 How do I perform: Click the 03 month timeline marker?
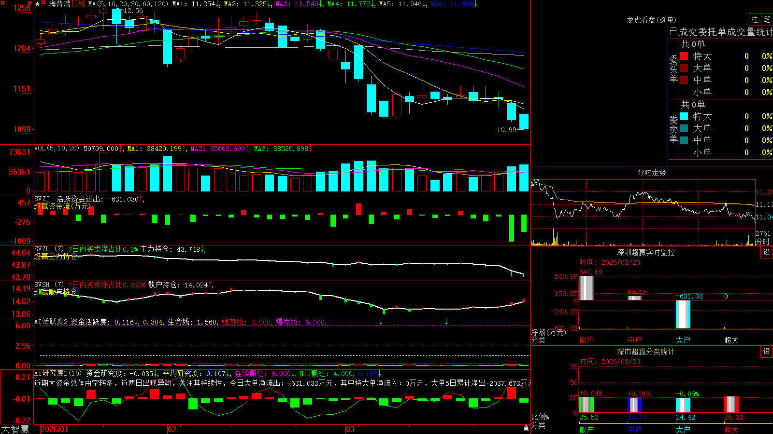[x=350, y=429]
